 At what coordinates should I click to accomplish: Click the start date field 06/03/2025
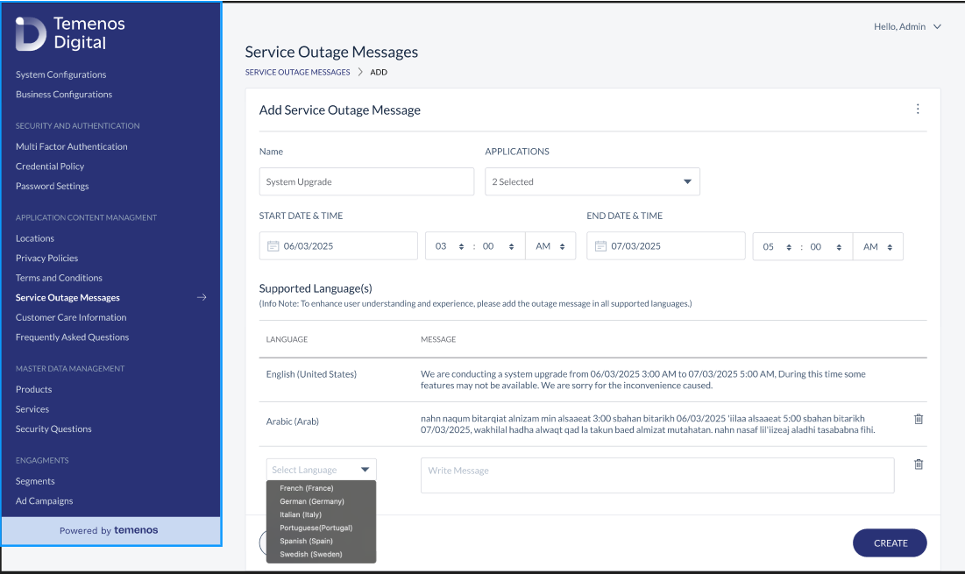337,246
